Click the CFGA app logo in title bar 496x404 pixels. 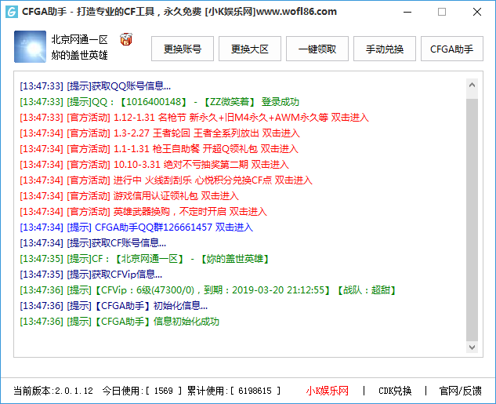[12, 12]
